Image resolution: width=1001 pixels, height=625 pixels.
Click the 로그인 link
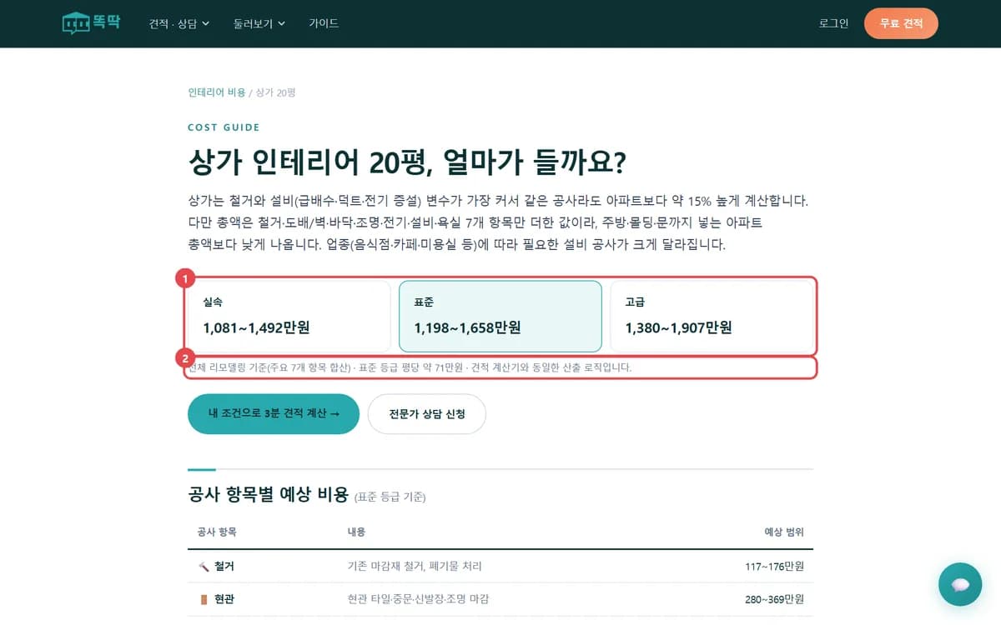[x=833, y=23]
